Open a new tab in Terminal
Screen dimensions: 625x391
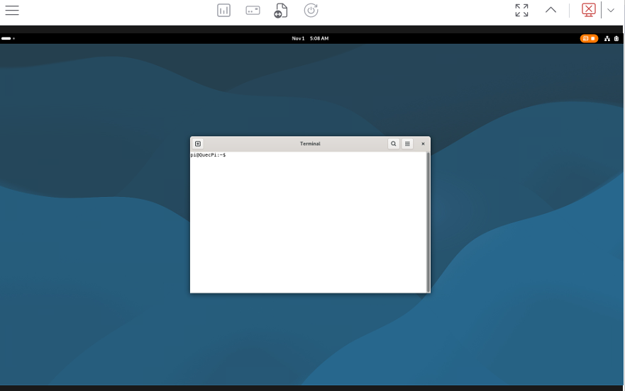198,144
